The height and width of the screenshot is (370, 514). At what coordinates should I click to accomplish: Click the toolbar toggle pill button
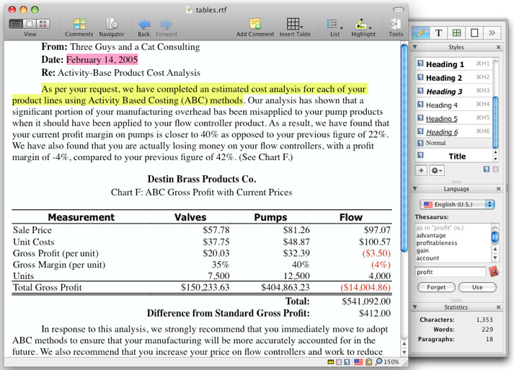[398, 9]
